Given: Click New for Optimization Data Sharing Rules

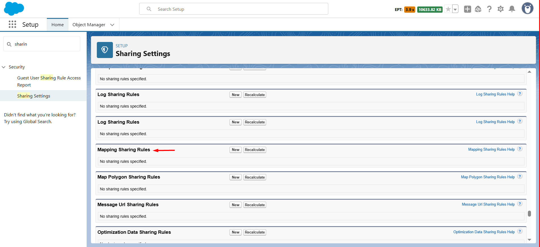Looking at the screenshot, I should (235, 232).
